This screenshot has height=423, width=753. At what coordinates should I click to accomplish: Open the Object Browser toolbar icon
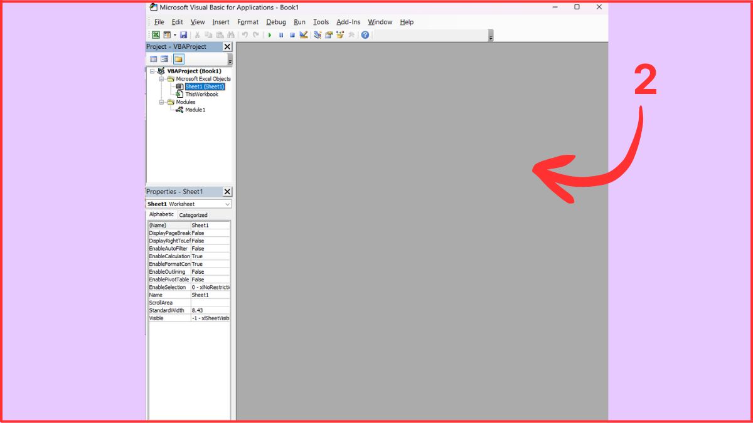(340, 35)
